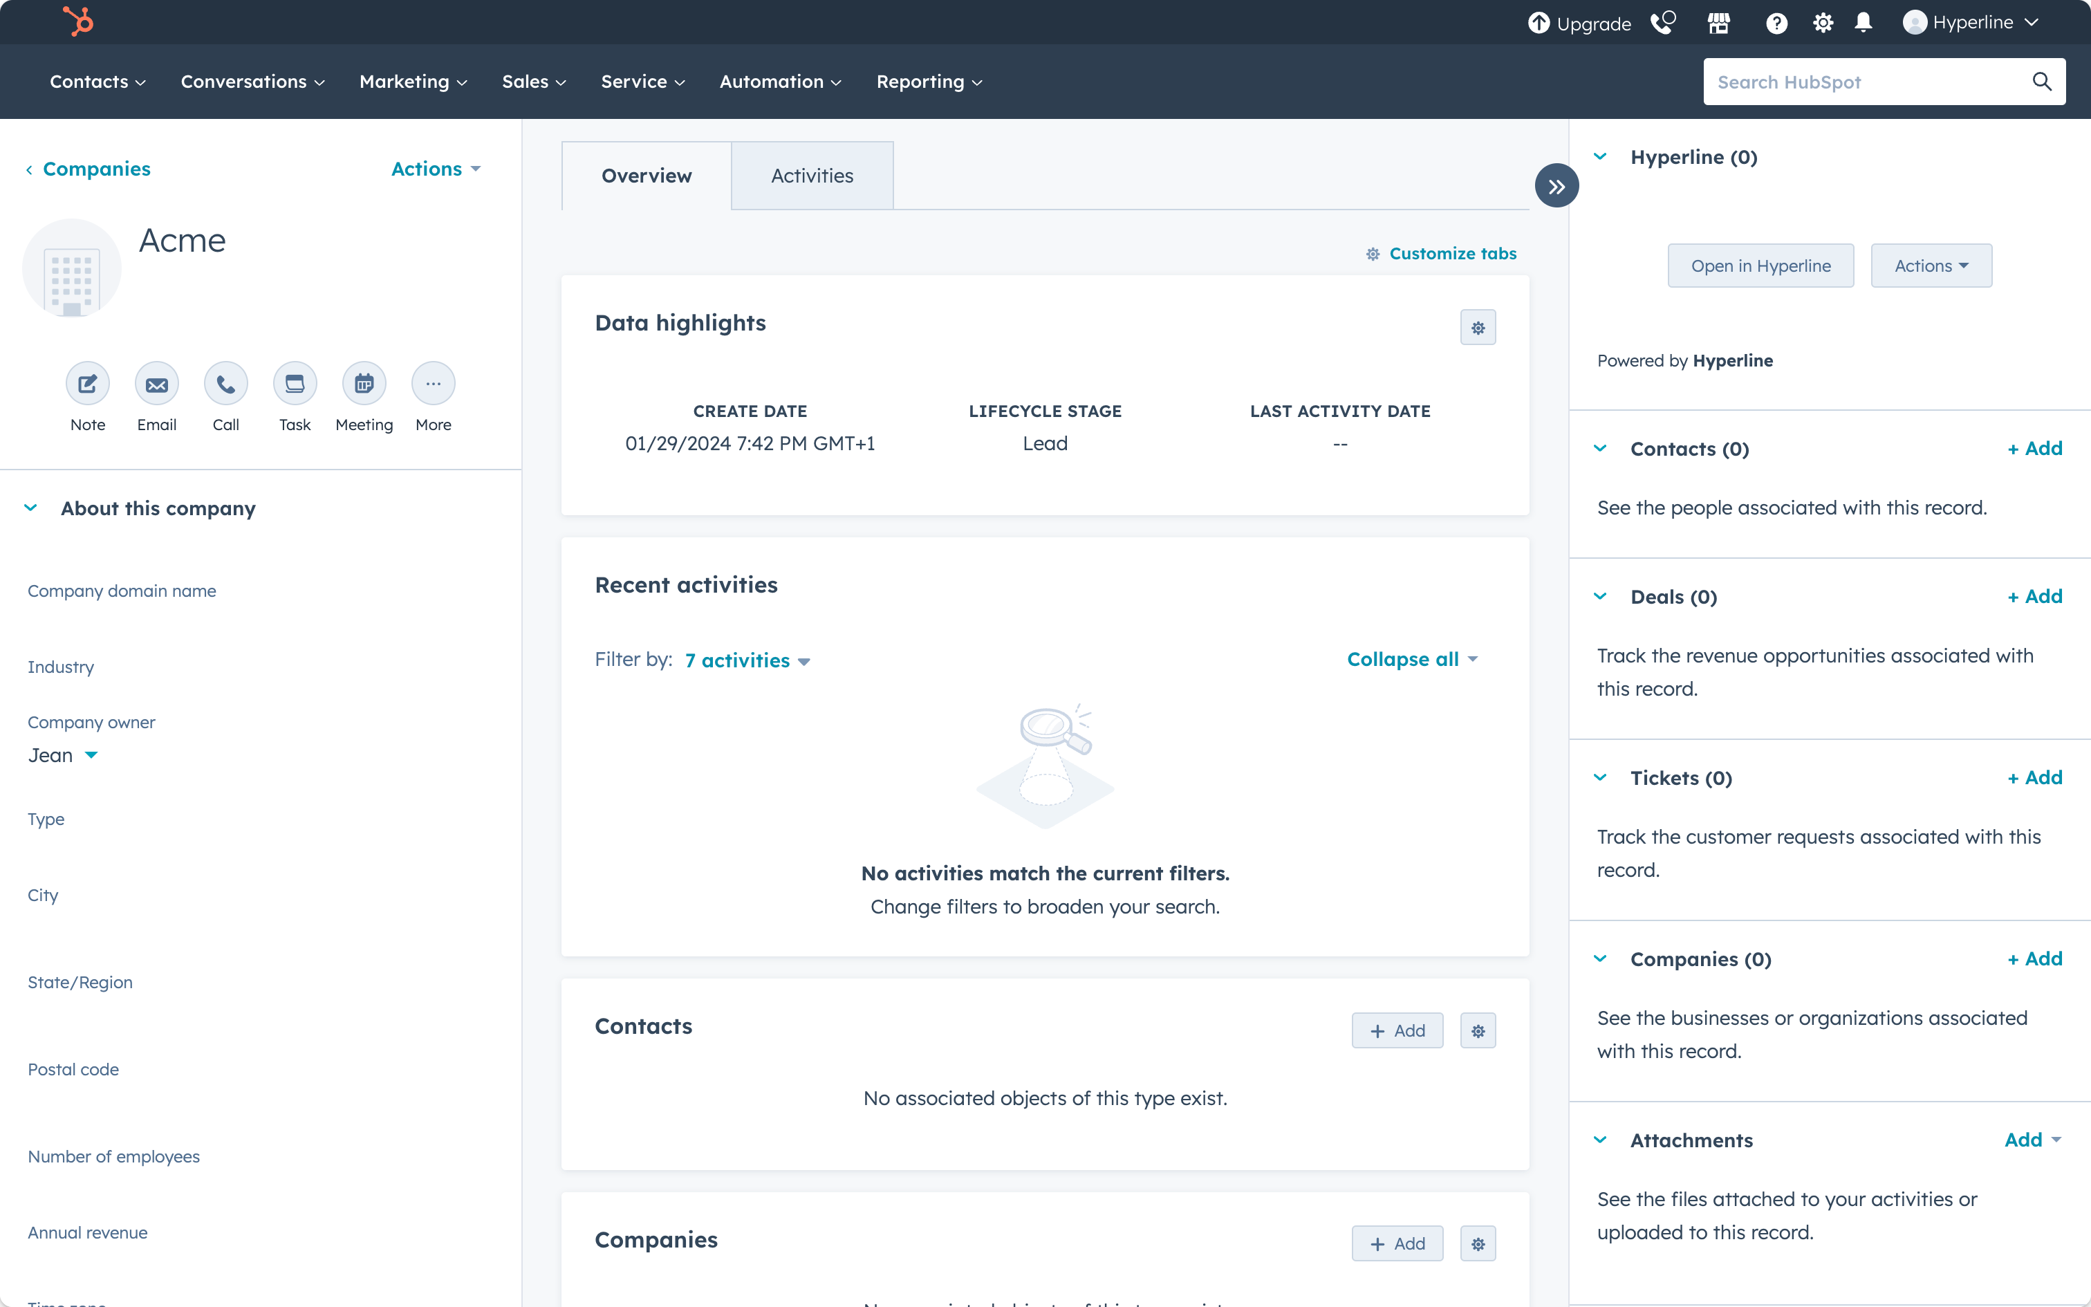2091x1307 pixels.
Task: Open the marketplace storefront icon
Action: pyautogui.click(x=1718, y=22)
